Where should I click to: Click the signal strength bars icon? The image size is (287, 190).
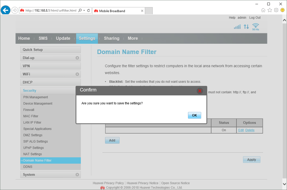point(237,27)
